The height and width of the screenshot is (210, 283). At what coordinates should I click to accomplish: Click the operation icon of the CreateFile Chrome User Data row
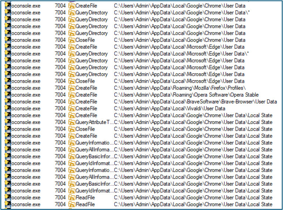click(72, 6)
